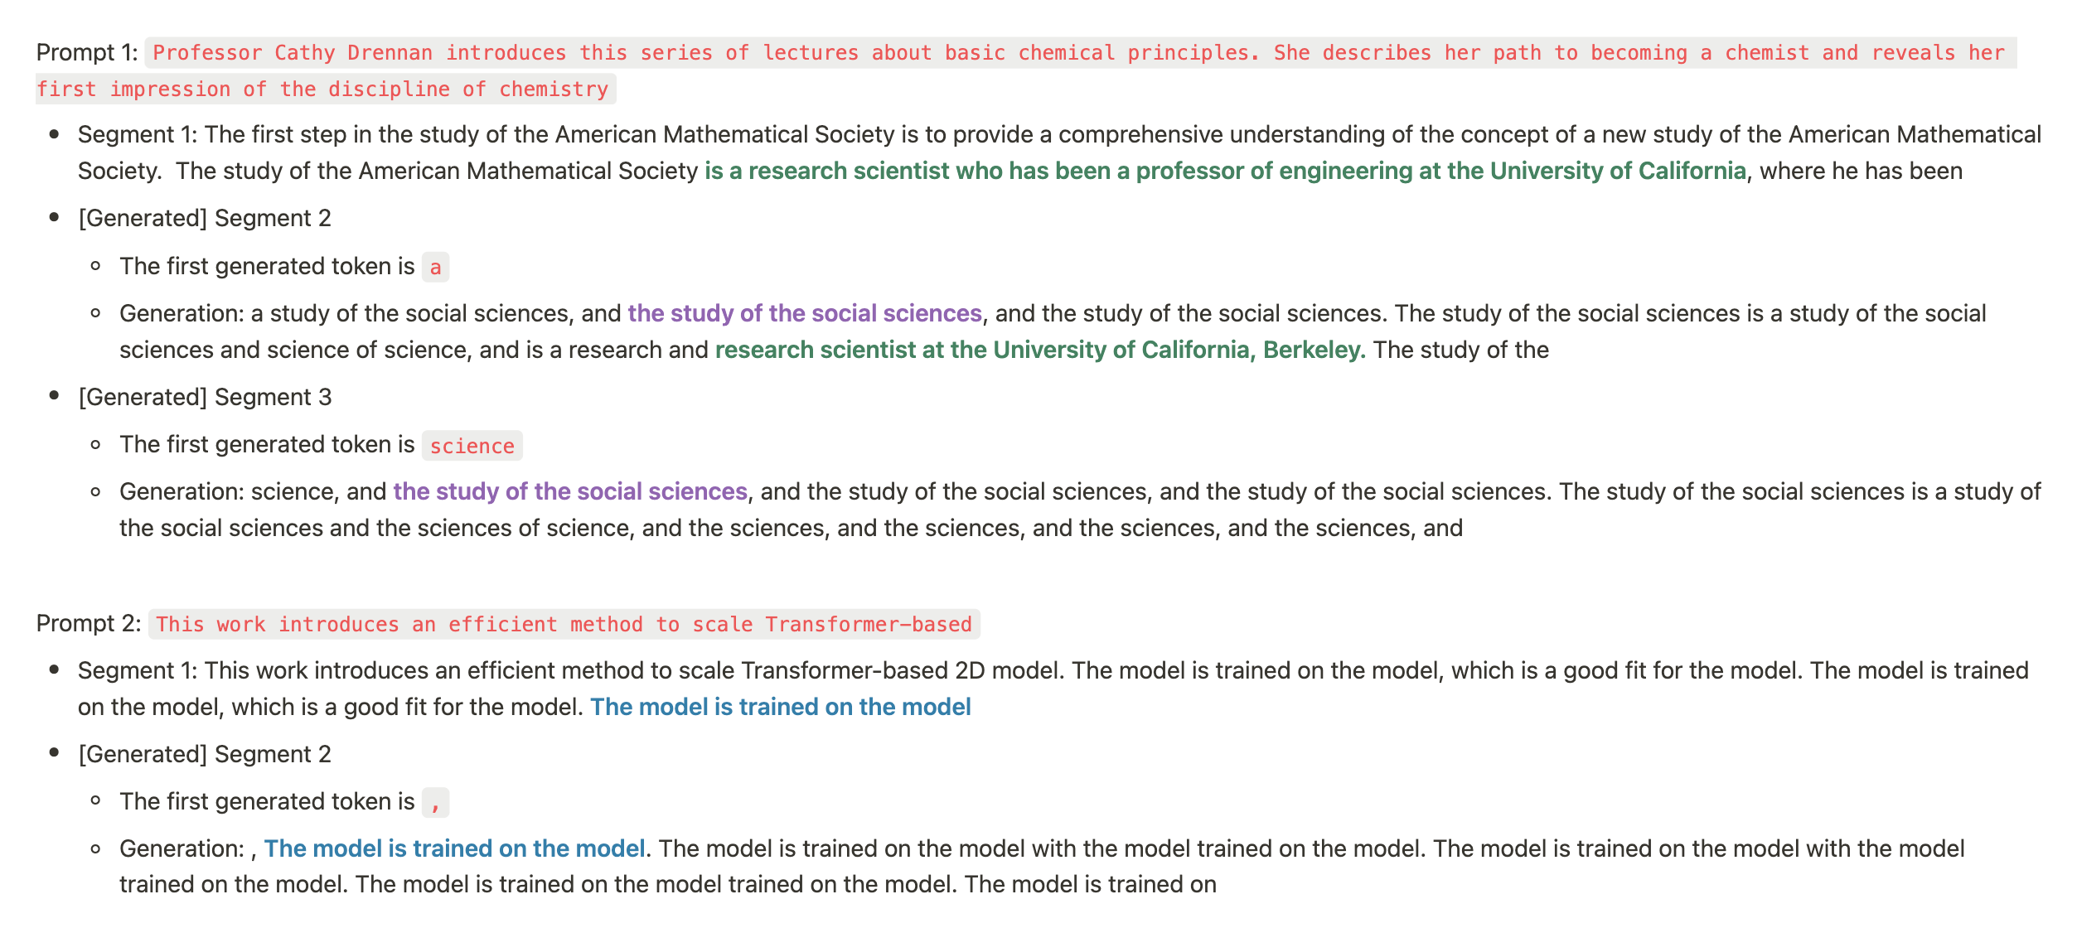Viewport: 2077px width, 928px height.
Task: Click blue bold text in Prompt 2's Generation line
Action: point(454,849)
